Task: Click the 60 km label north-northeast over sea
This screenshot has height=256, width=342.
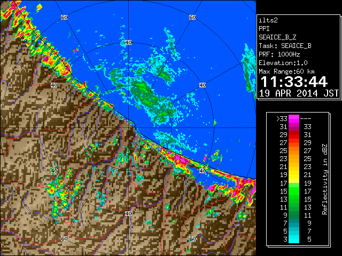Action: pyautogui.click(x=192, y=17)
